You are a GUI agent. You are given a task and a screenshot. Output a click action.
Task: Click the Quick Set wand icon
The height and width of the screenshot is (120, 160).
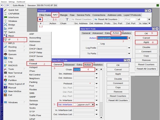point(5,10)
